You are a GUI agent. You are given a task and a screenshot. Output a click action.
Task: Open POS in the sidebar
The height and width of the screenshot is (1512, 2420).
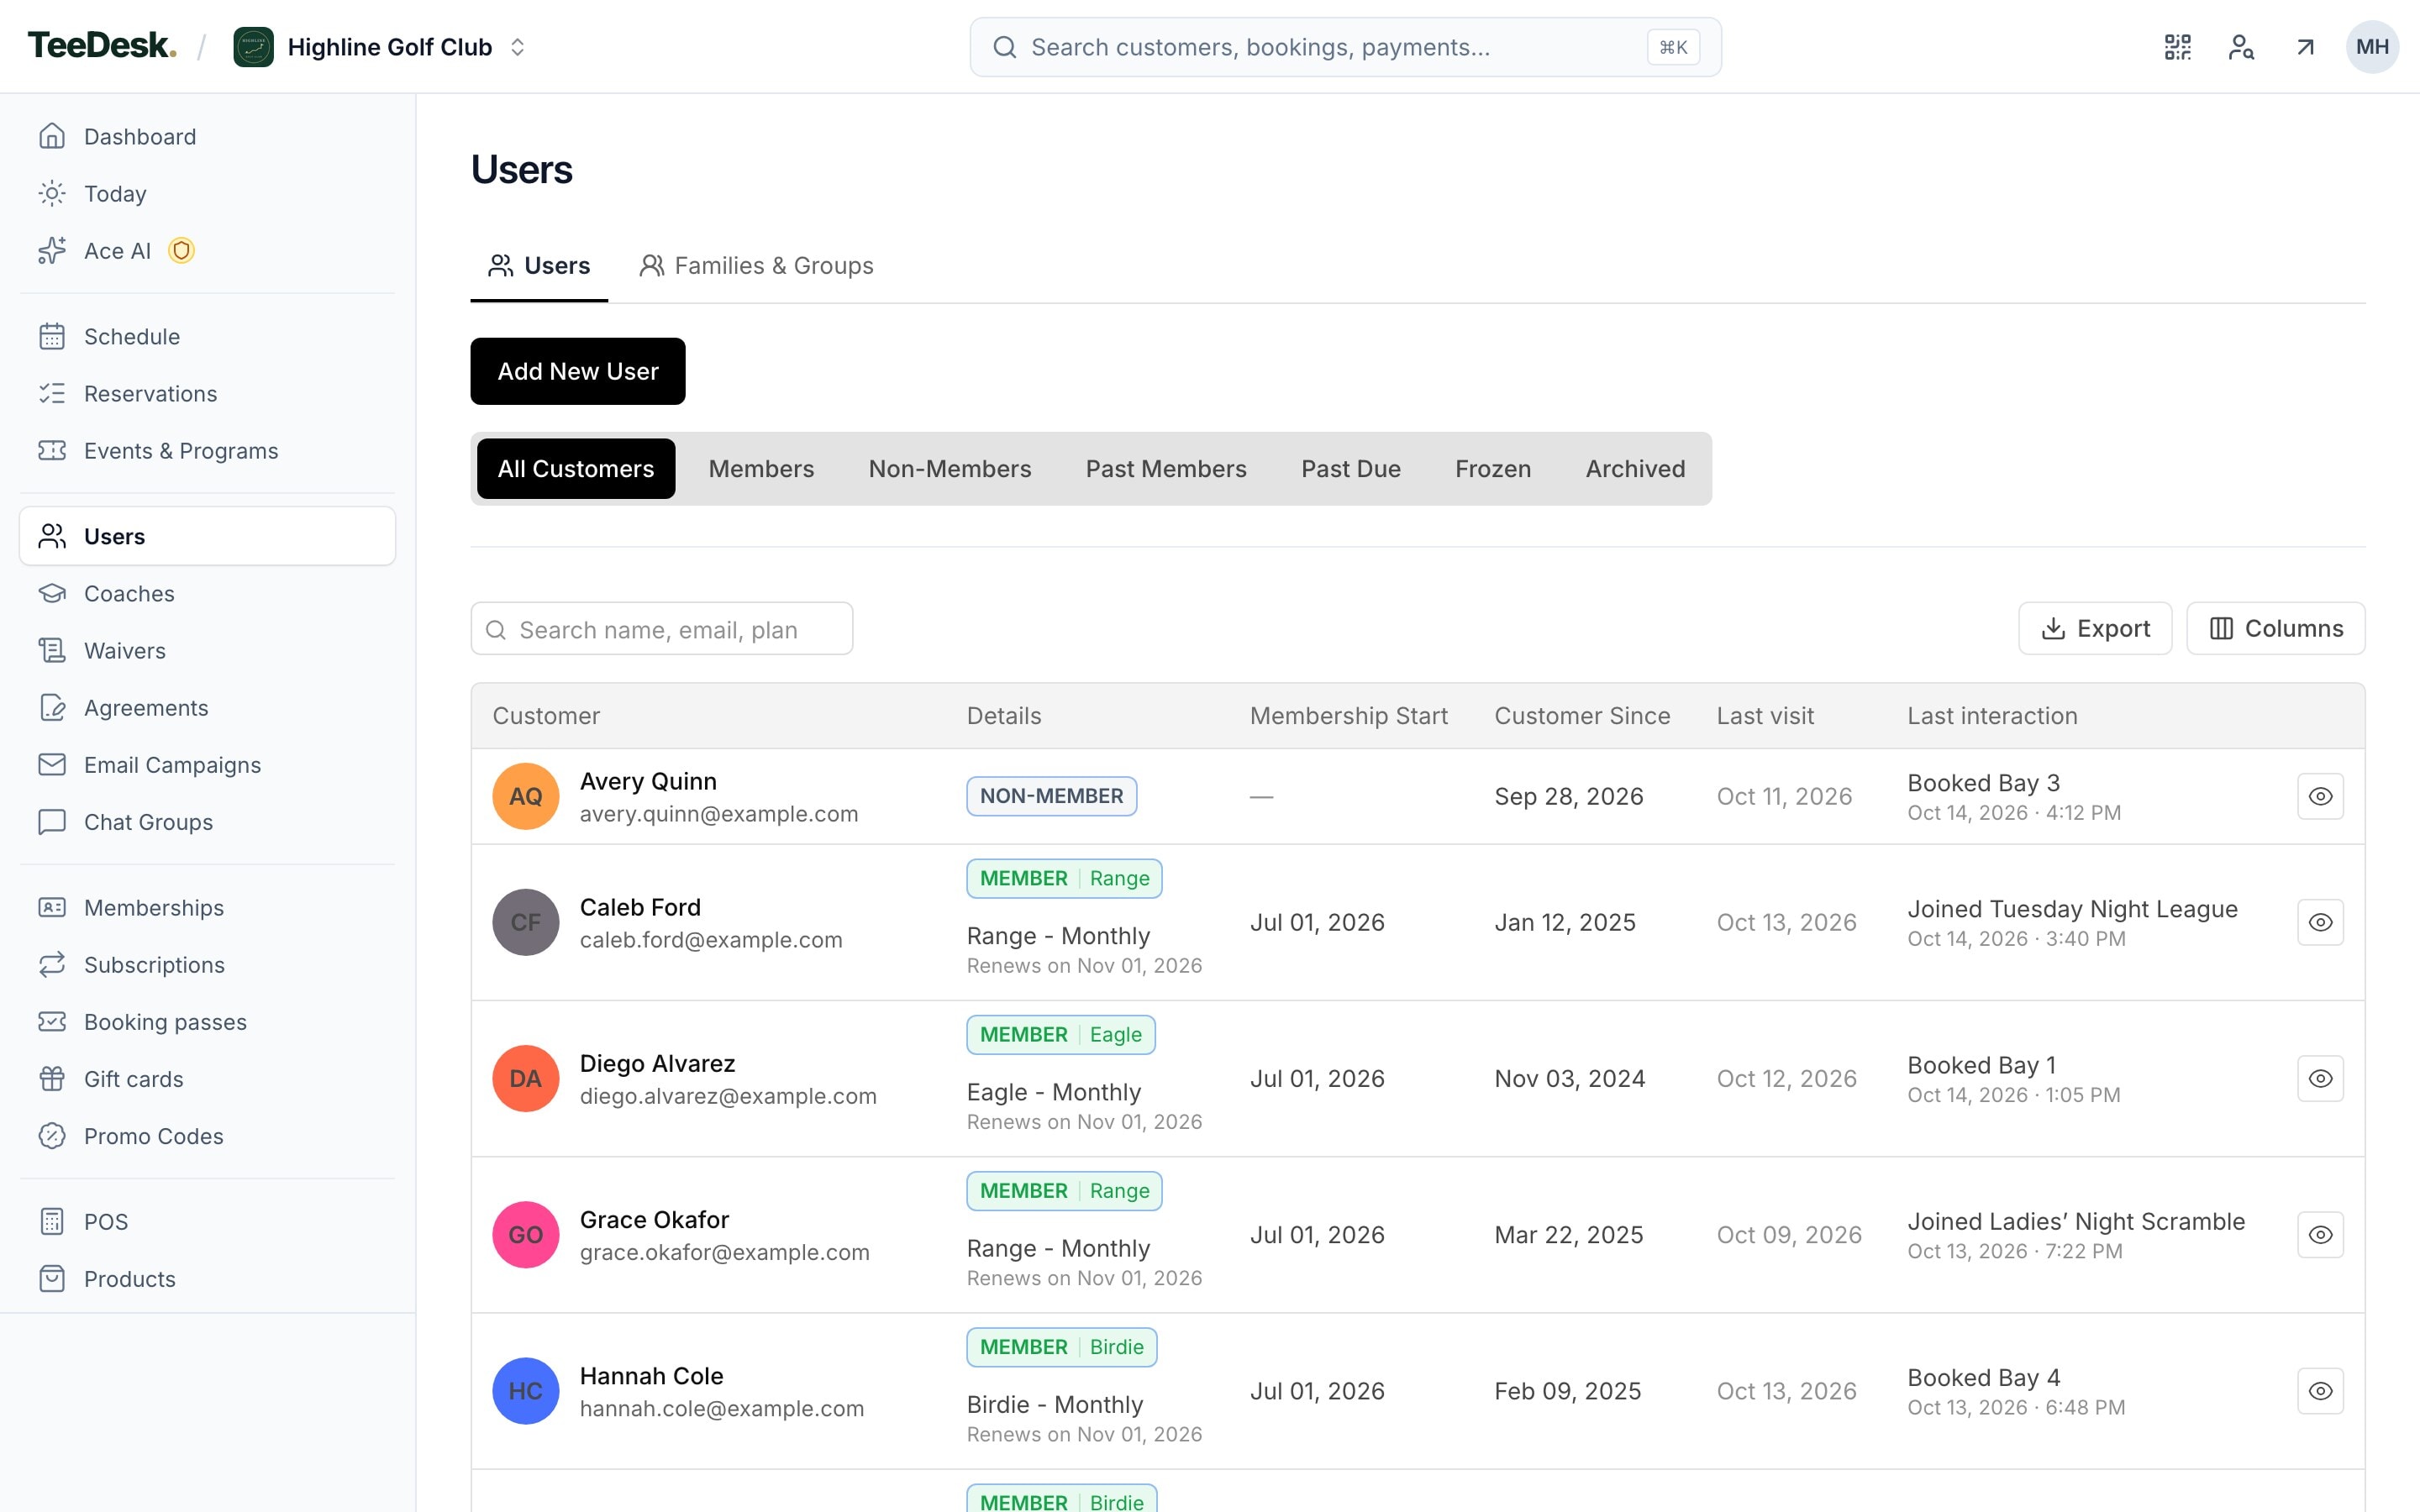click(207, 1221)
